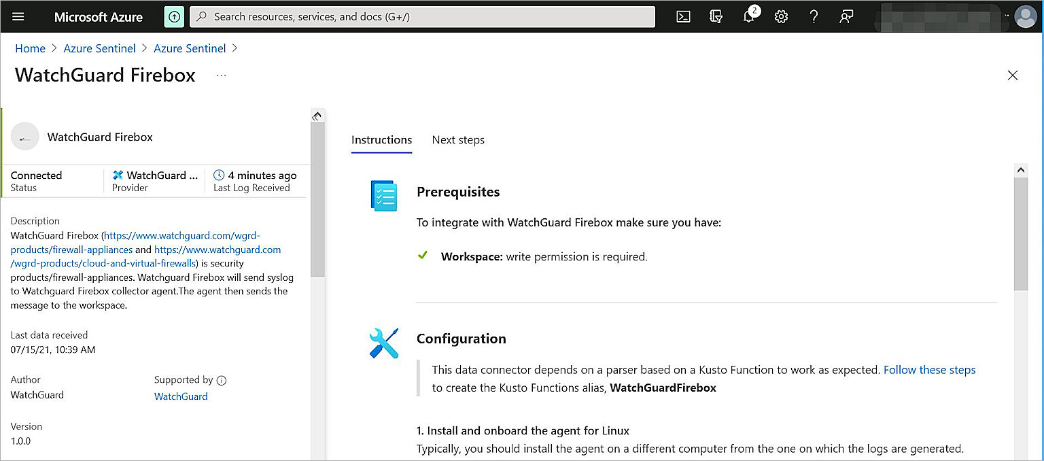Click the Feedback icon

(x=846, y=17)
